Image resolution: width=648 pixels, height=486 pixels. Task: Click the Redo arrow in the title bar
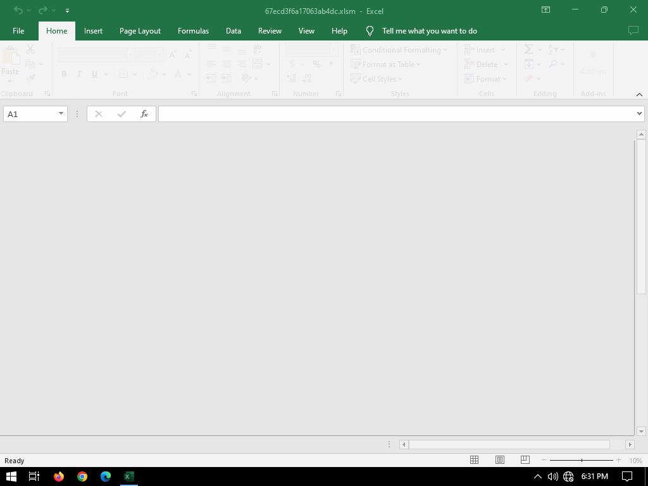(x=42, y=10)
